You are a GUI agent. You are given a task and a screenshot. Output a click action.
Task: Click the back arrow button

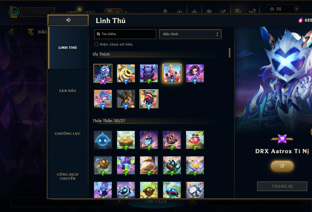(68, 20)
